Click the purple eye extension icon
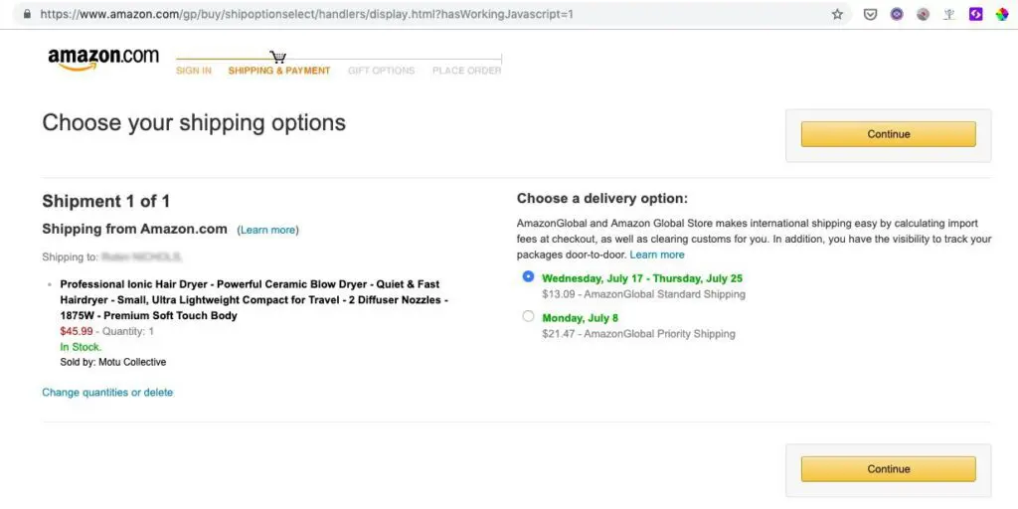 tap(897, 15)
